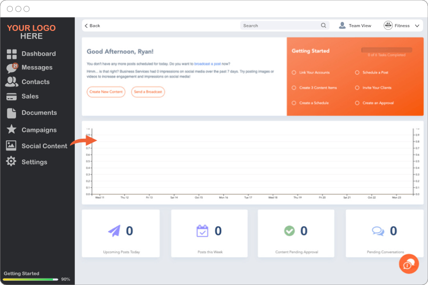Click the Settings gear icon

(11, 161)
